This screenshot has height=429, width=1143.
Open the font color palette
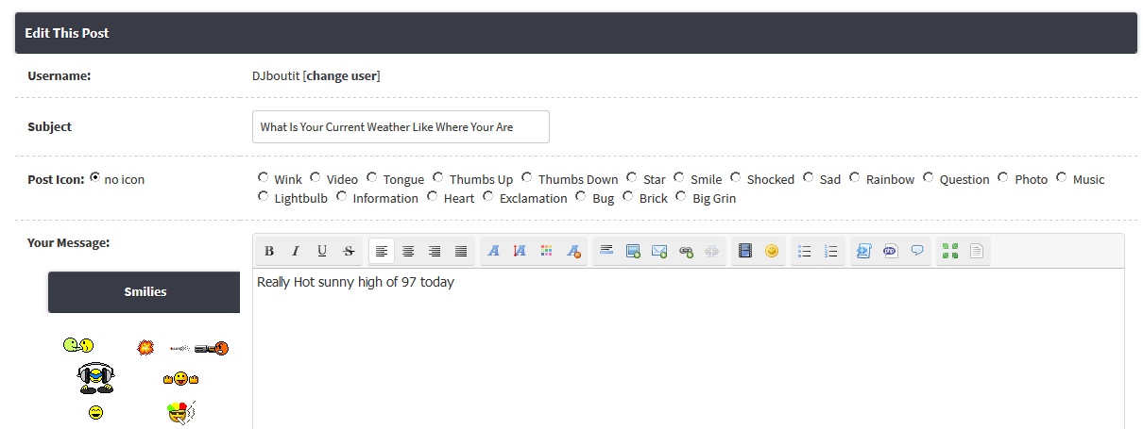click(546, 251)
